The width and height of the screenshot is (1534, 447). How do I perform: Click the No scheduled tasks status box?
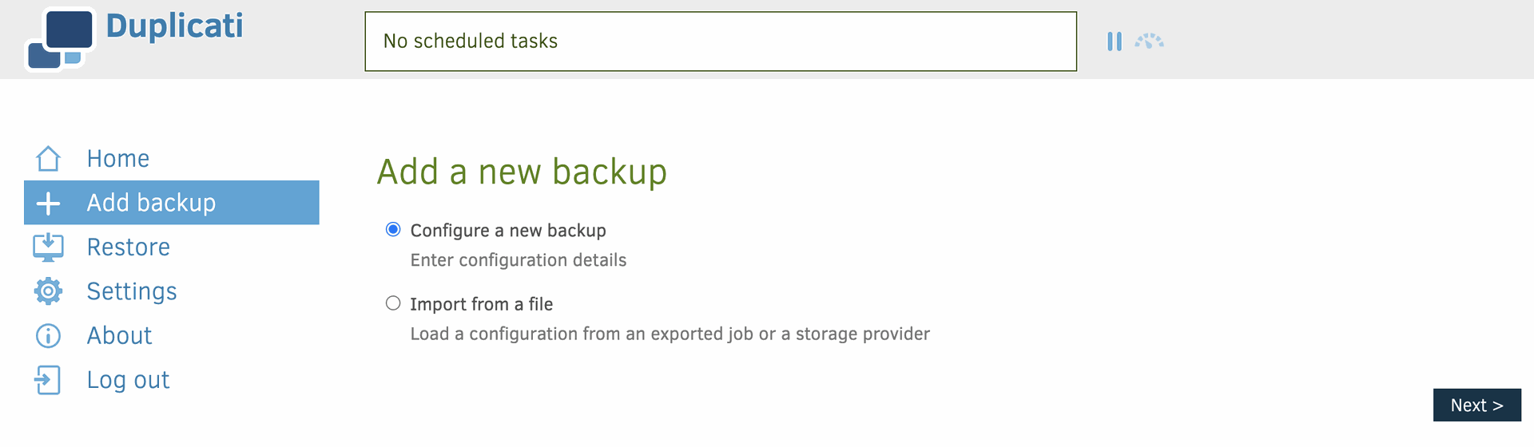click(x=721, y=42)
